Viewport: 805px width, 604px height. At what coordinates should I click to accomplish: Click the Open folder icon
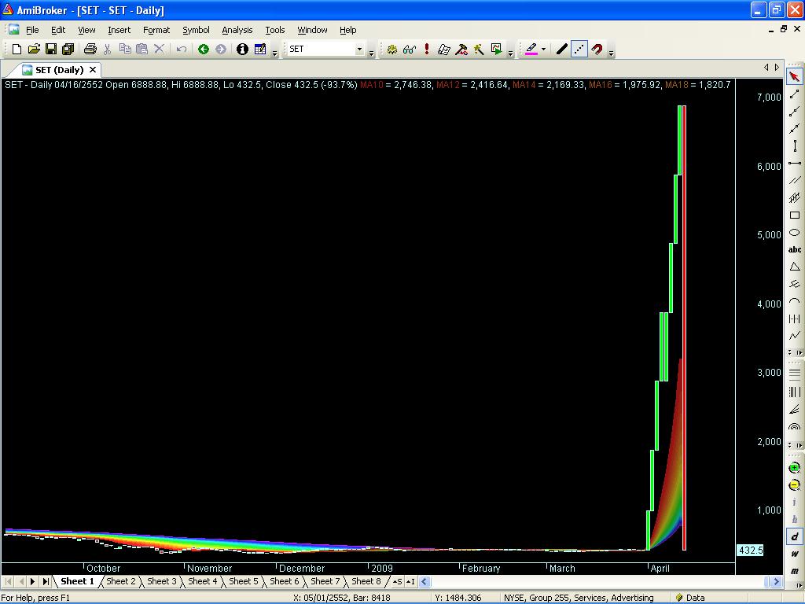(x=34, y=50)
